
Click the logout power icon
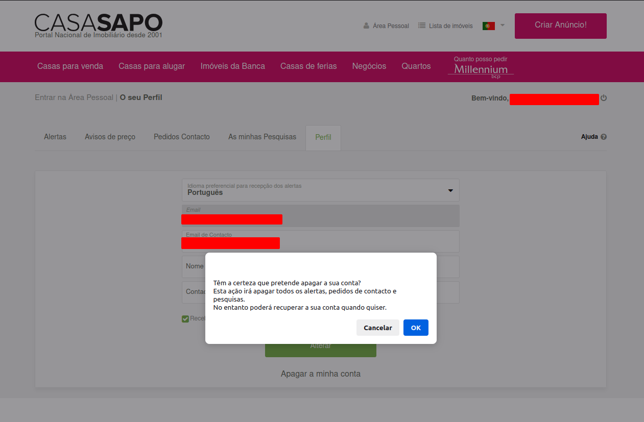[604, 98]
